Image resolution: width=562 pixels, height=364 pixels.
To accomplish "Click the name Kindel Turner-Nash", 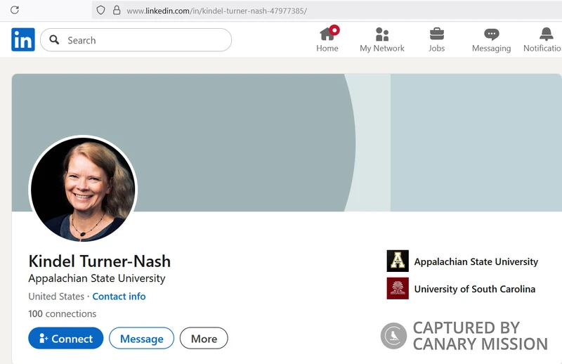I will [x=100, y=261].
